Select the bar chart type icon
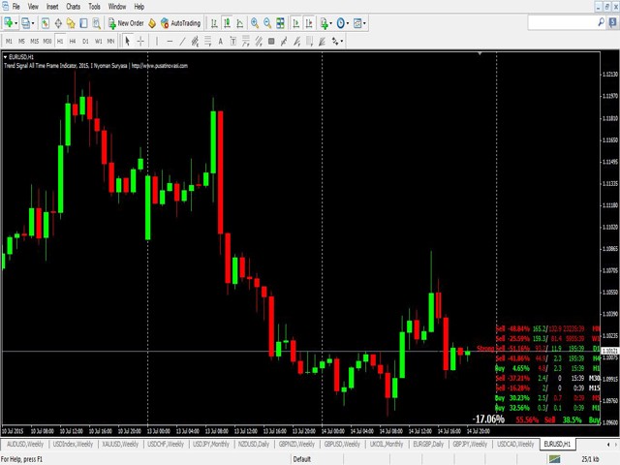The height and width of the screenshot is (465, 620). (215, 22)
